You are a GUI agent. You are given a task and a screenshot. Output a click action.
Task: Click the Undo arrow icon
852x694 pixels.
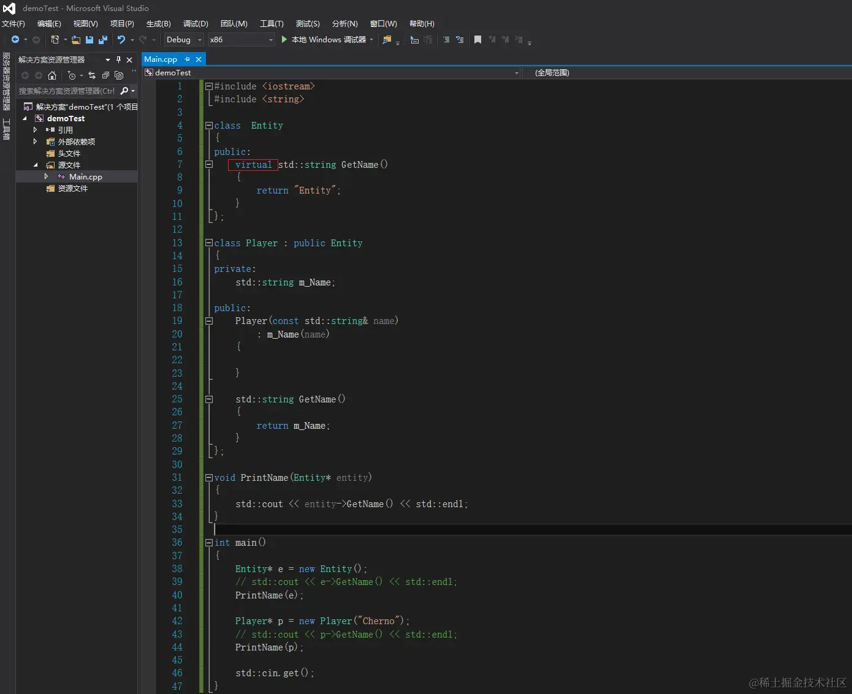(x=121, y=40)
